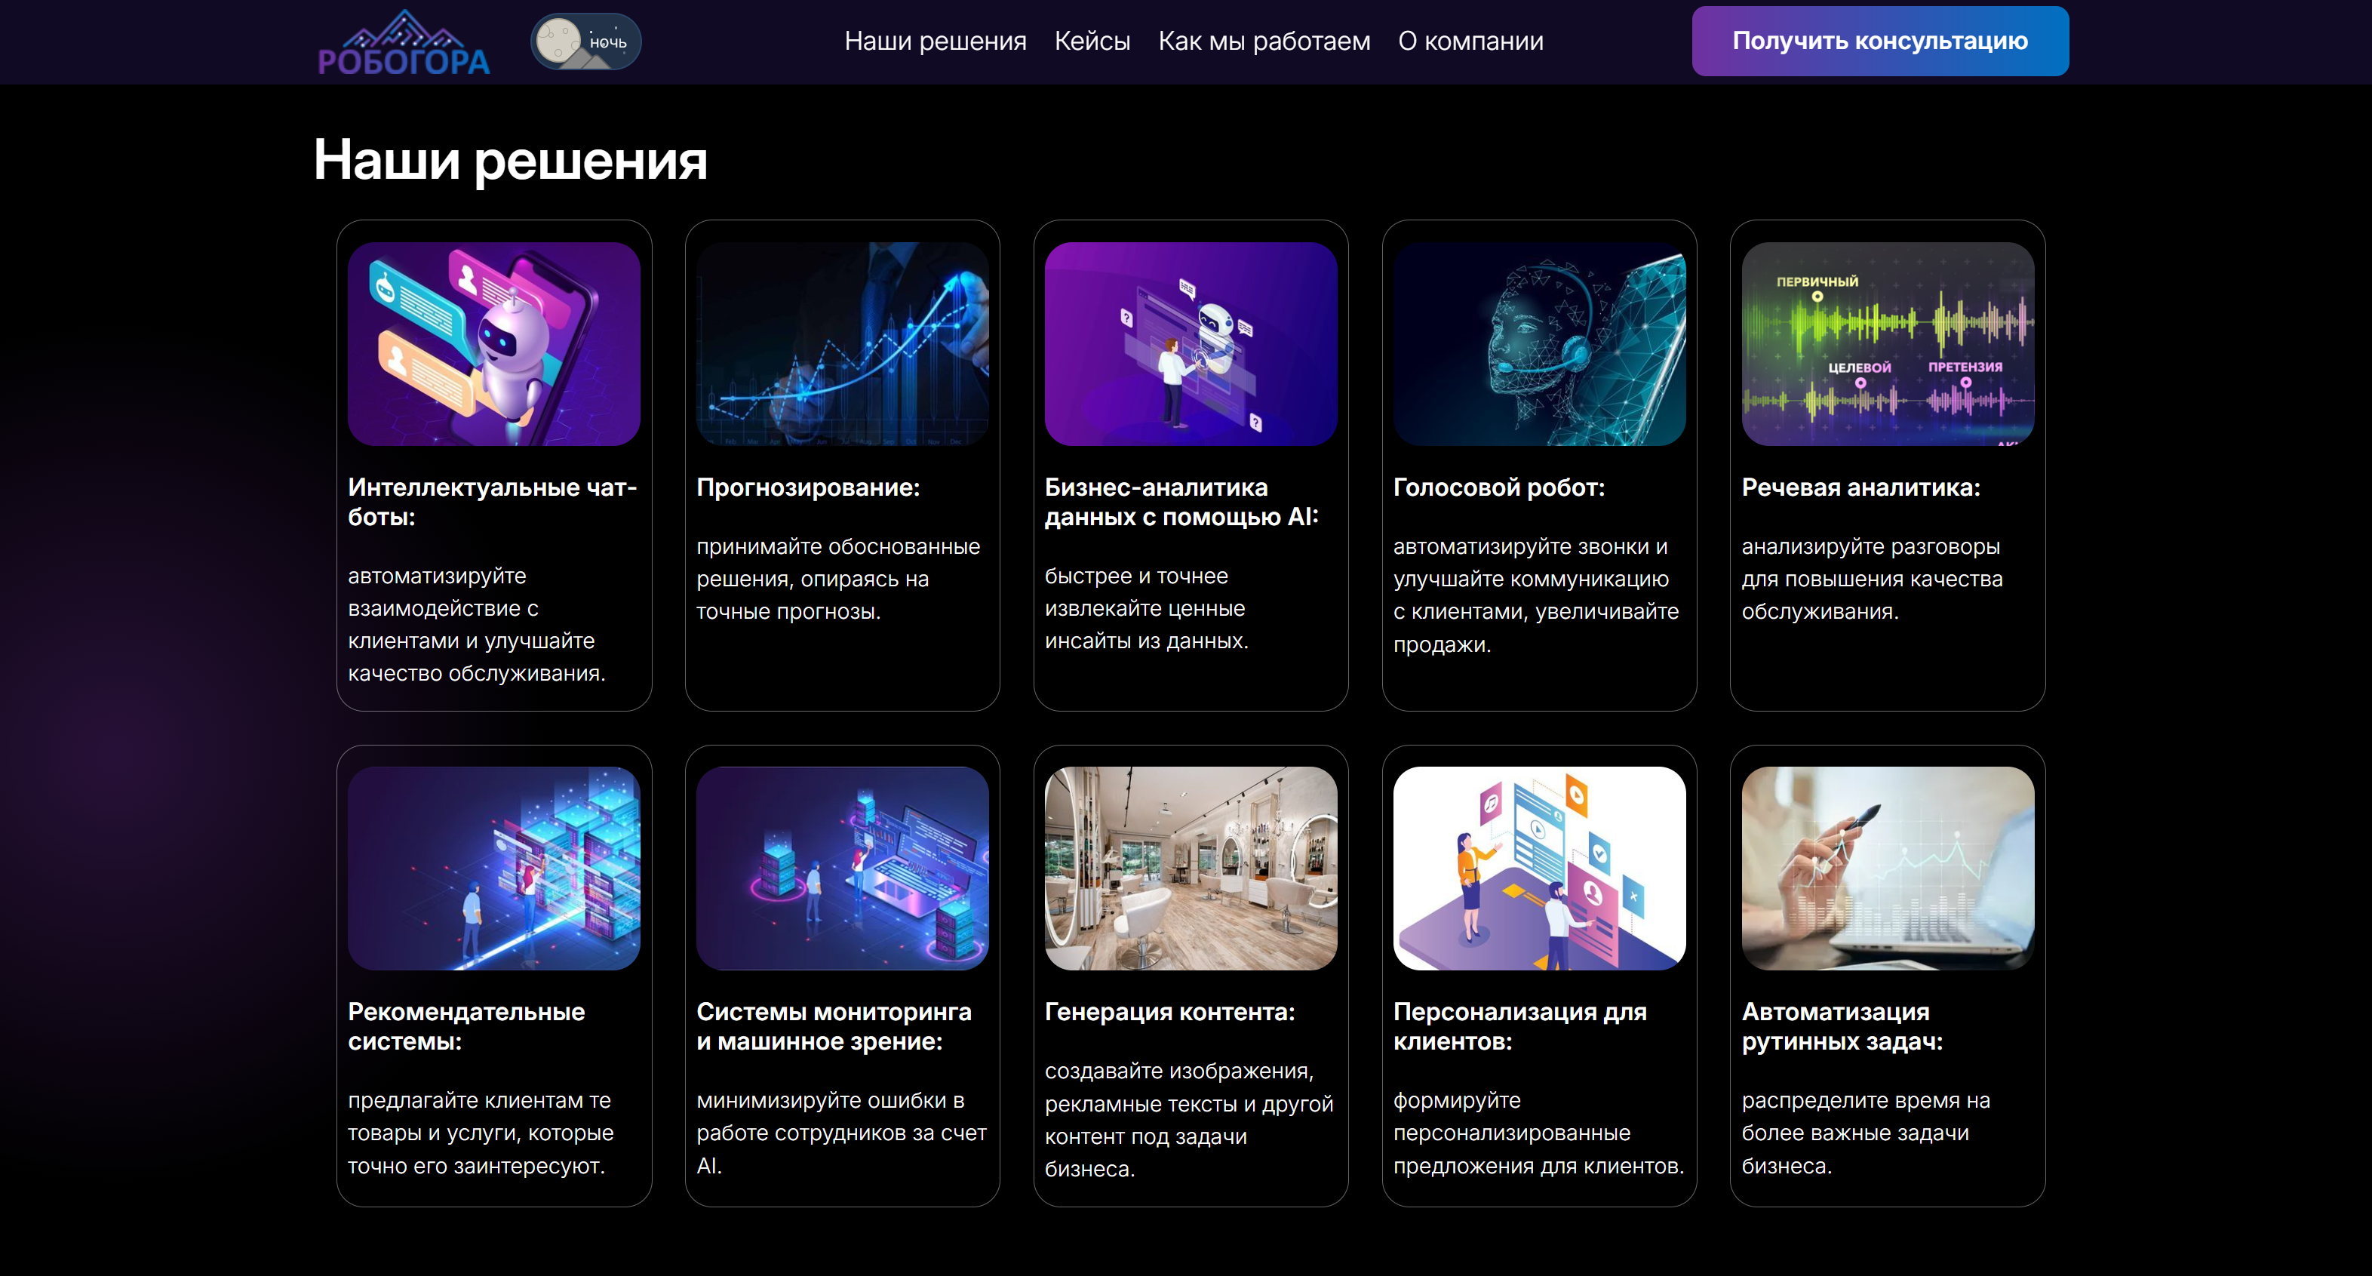Select Системы мониторинга и машинное зрение title
Viewport: 2372px width, 1276px height.
(x=834, y=1025)
